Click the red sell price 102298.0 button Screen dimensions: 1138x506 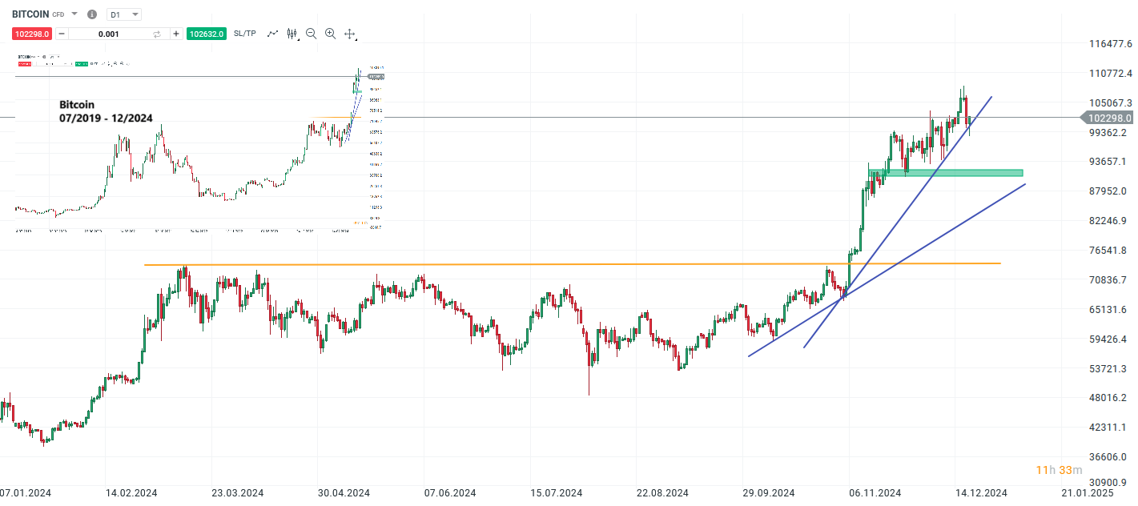(32, 34)
